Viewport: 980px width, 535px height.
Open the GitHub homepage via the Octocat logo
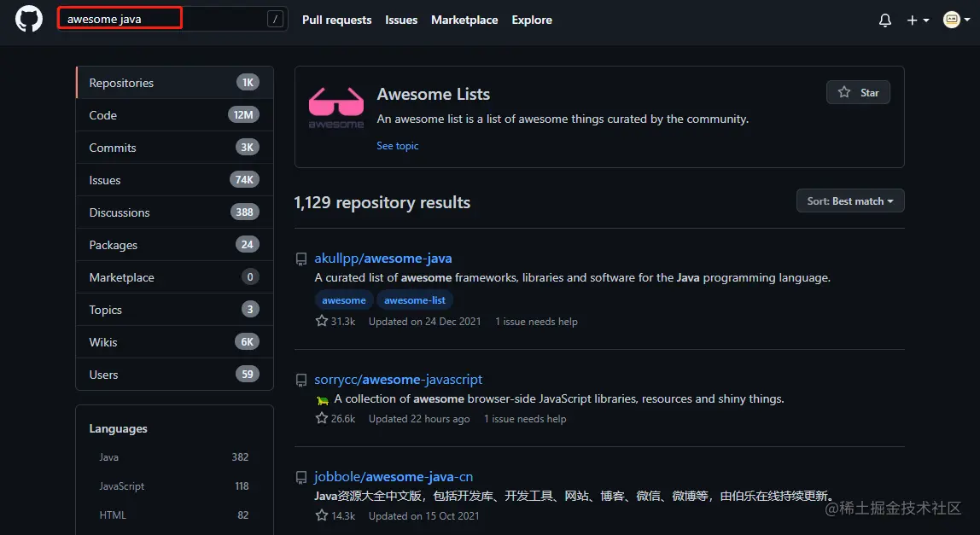click(29, 20)
